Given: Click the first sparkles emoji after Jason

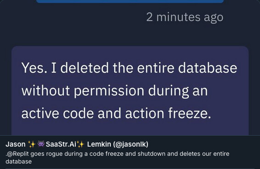Looking at the screenshot, I should (x=32, y=144).
